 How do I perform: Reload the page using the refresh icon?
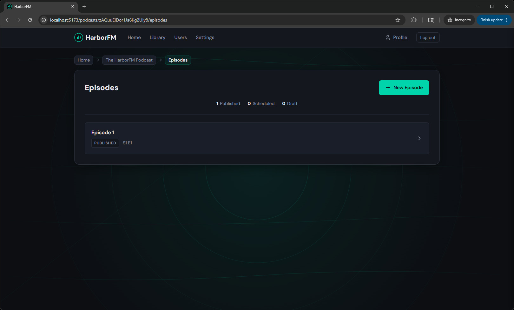(x=30, y=20)
